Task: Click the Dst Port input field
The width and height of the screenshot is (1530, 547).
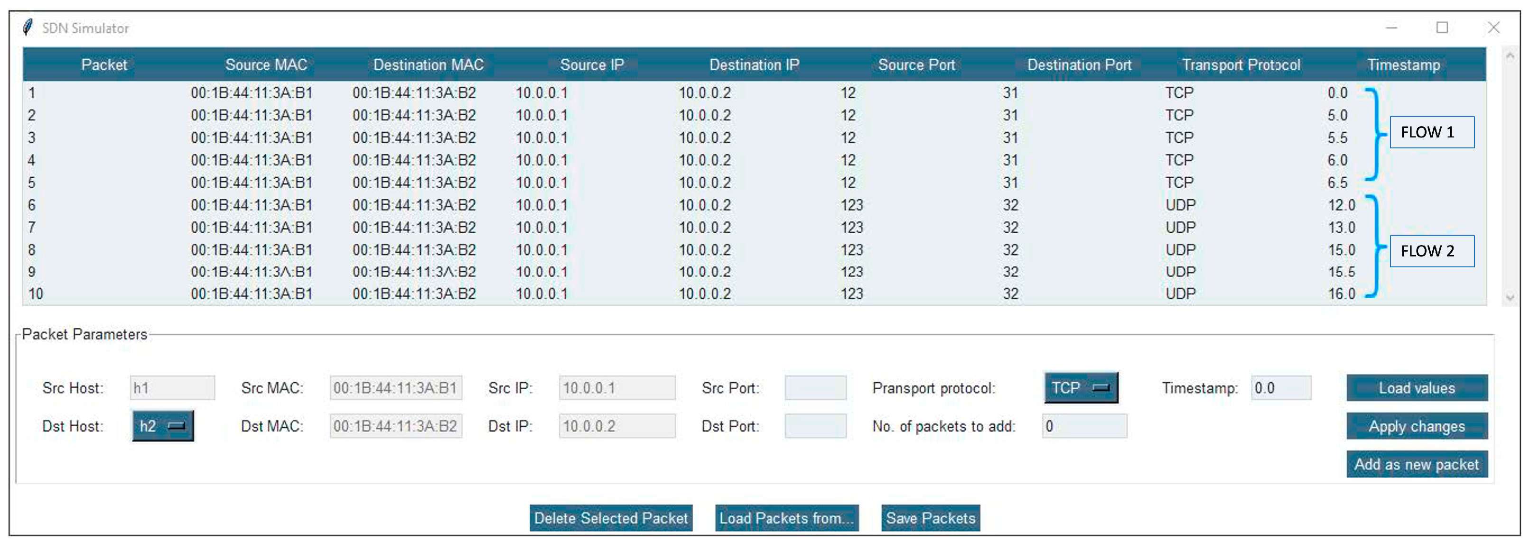Action: [815, 426]
